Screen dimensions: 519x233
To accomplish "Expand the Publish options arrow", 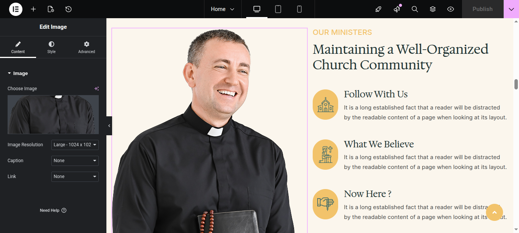I will 511,9.
